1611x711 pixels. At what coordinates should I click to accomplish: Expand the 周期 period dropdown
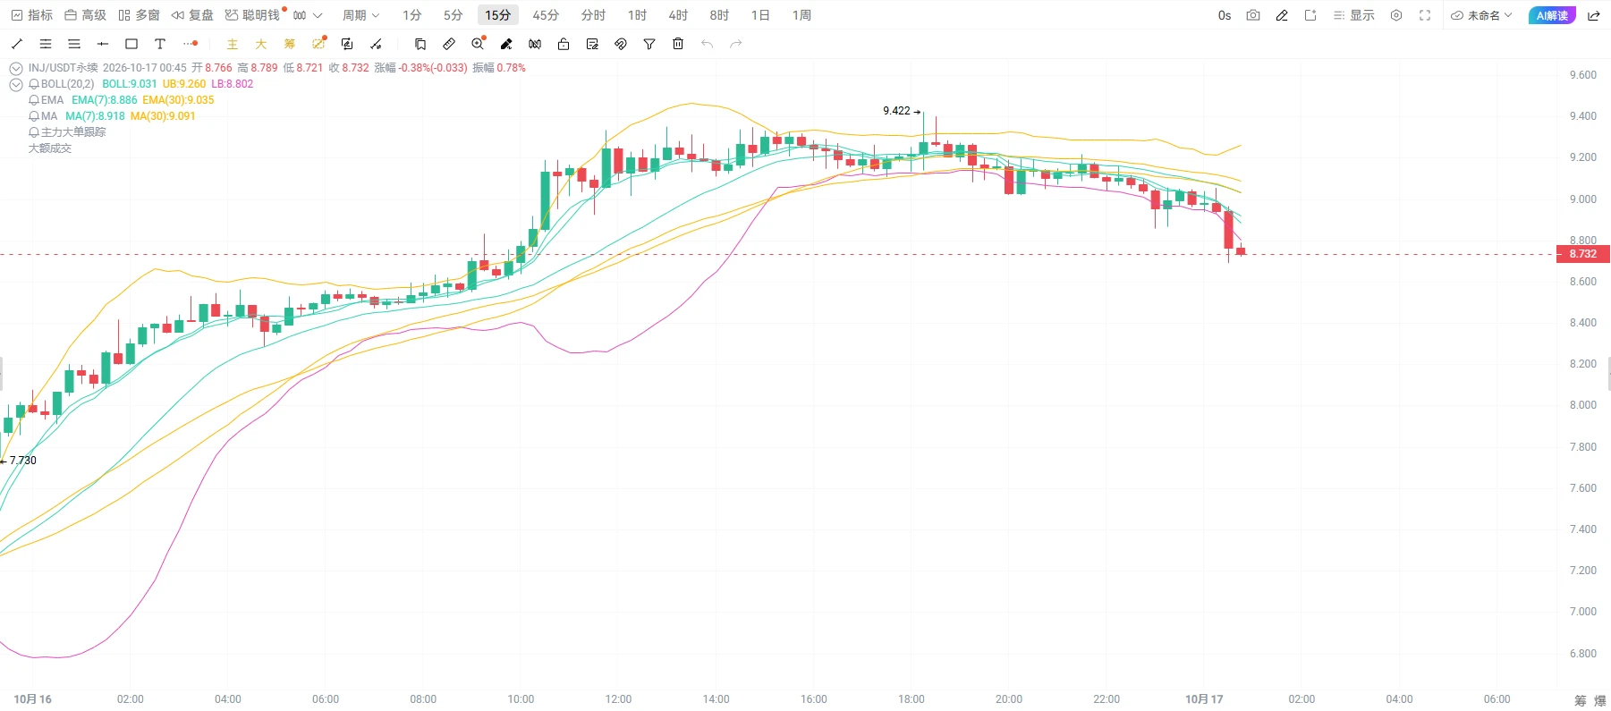tap(361, 15)
